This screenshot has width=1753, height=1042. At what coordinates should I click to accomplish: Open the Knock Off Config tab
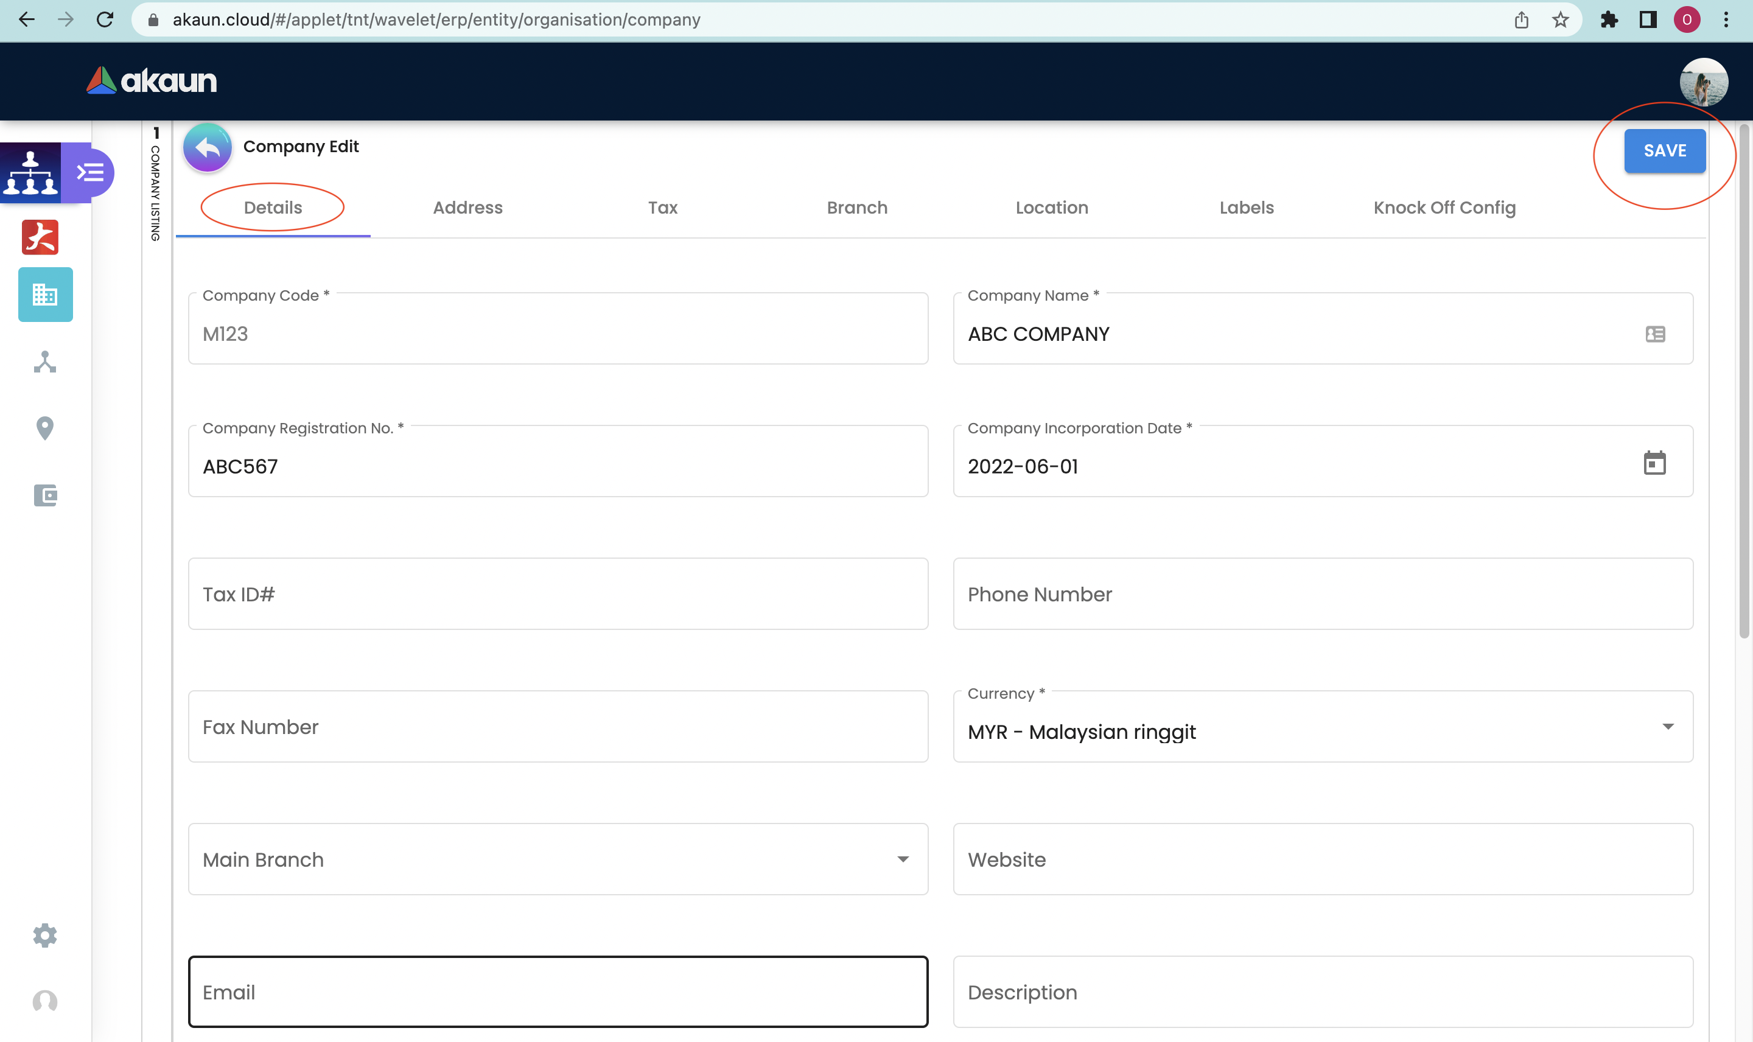[x=1444, y=208]
